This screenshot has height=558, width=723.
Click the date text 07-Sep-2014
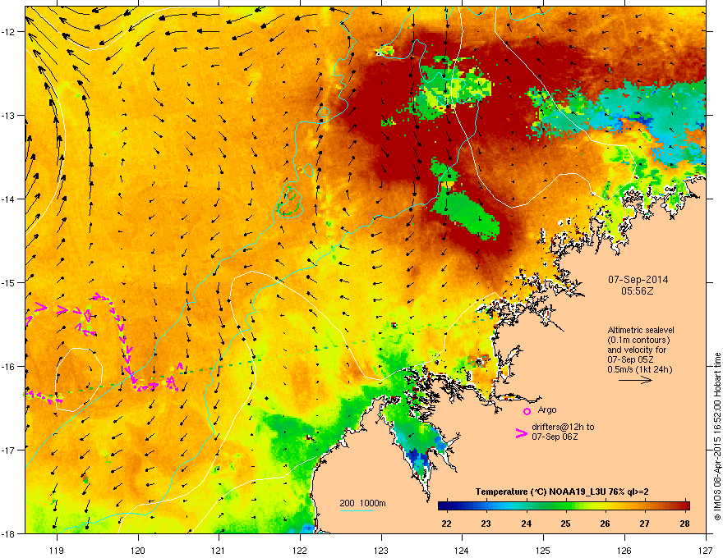point(638,280)
